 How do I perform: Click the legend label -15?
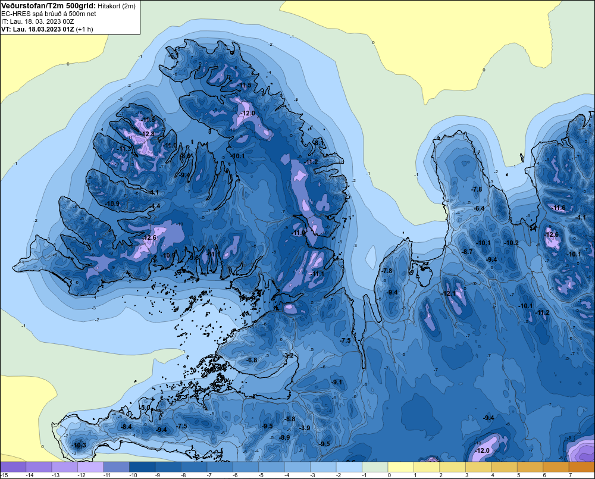[x=5, y=475]
